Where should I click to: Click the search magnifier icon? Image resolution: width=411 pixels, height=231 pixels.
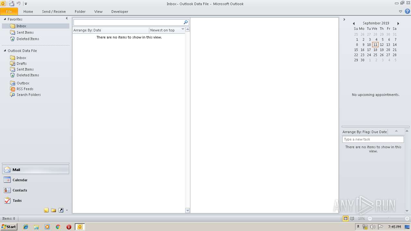[186, 22]
